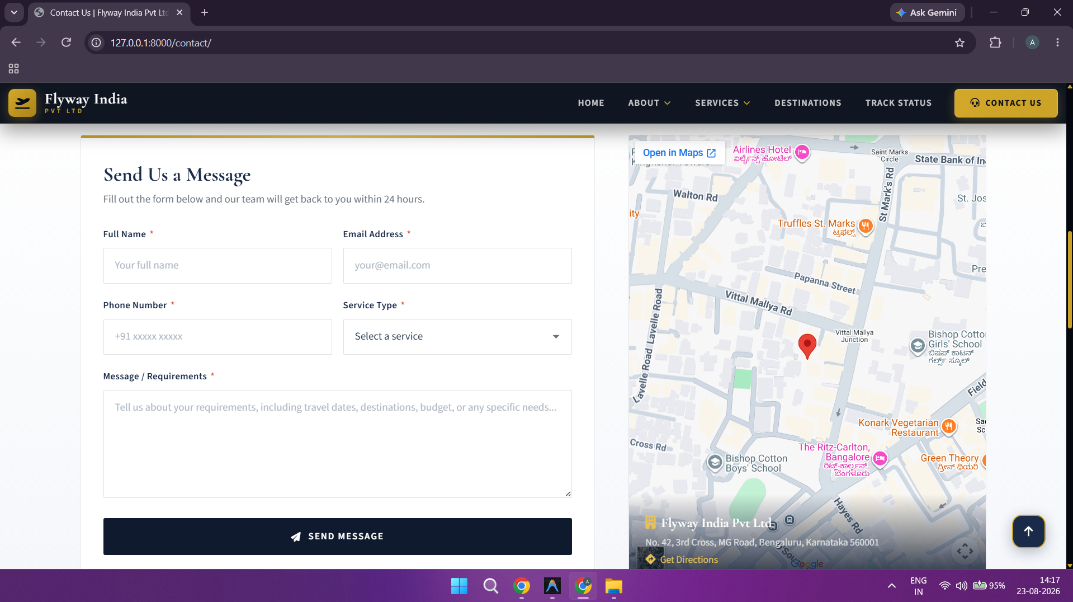Click the Truffles St. Marks restaurant marker
This screenshot has width=1073, height=602.
(866, 226)
